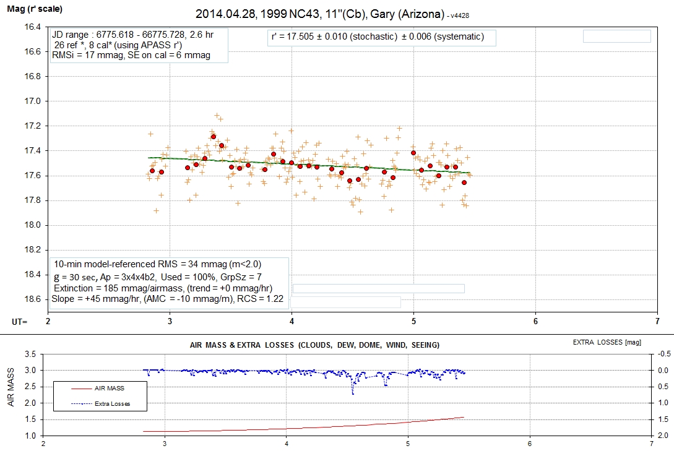Click the extra losses tick '-0.5'
The width and height of the screenshot is (674, 451).
(663, 354)
